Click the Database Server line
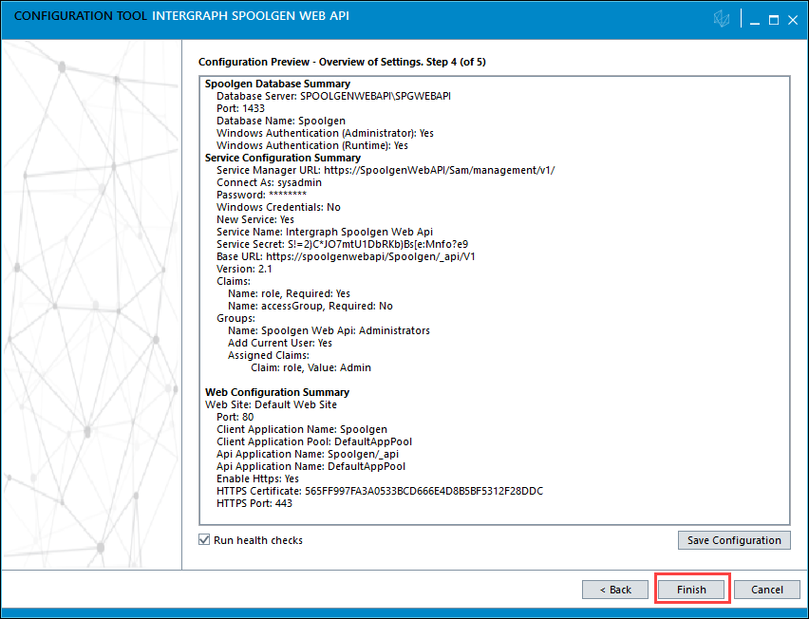This screenshot has width=809, height=619. pyautogui.click(x=333, y=97)
